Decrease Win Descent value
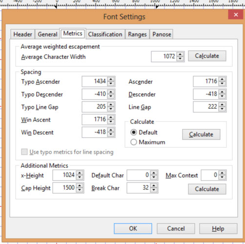Viewport: 245px width, 244px height. click(x=111, y=134)
